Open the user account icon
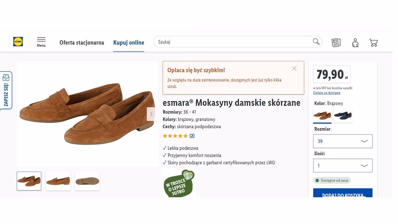The image size is (398, 224). click(x=355, y=42)
